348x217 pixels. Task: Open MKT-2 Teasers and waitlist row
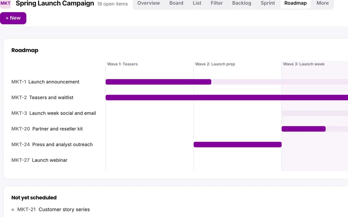pos(42,98)
